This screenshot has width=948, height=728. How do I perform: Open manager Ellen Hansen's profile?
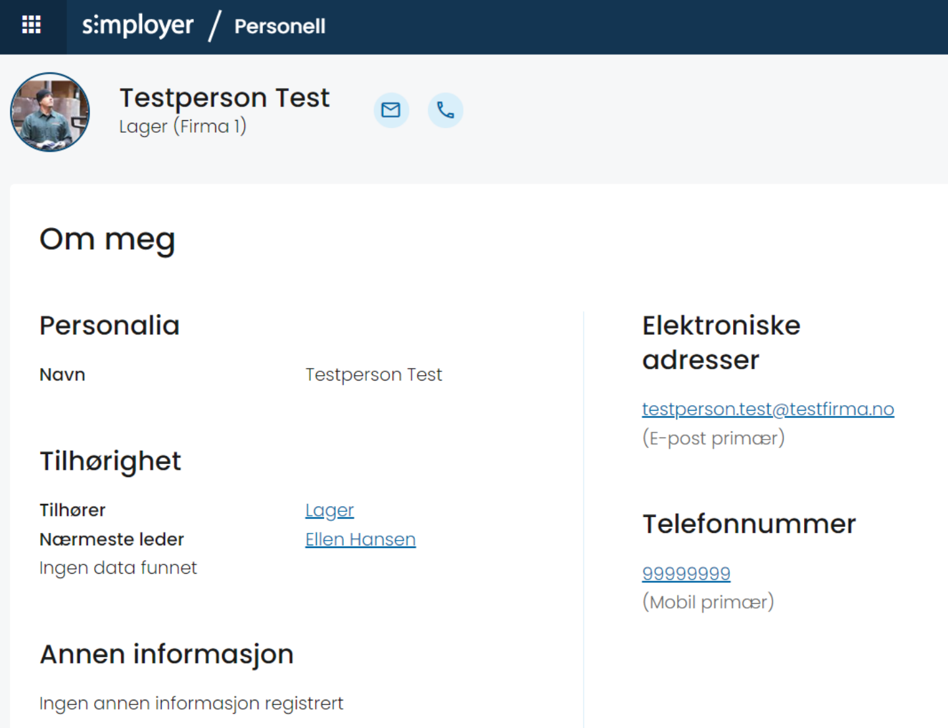360,539
